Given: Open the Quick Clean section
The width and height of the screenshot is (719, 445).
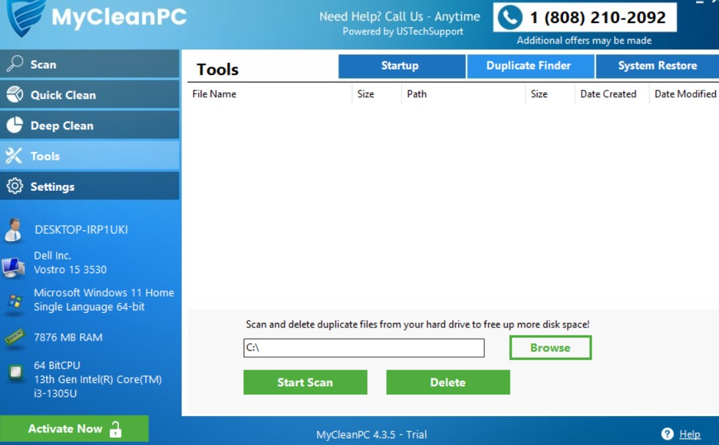Looking at the screenshot, I should click(x=89, y=94).
